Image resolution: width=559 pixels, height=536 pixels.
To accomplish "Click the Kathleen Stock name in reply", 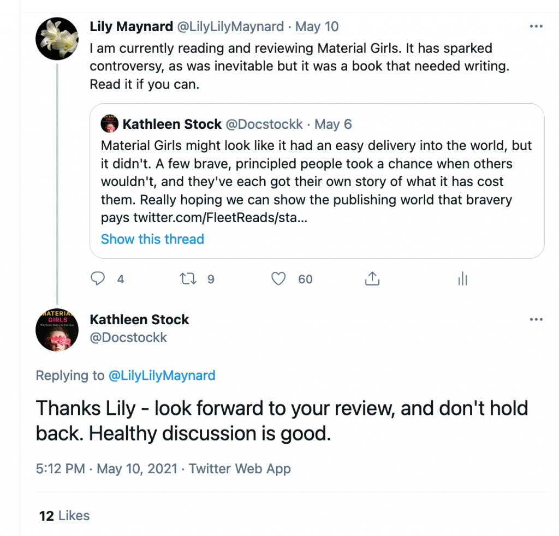I will pyautogui.click(x=139, y=320).
